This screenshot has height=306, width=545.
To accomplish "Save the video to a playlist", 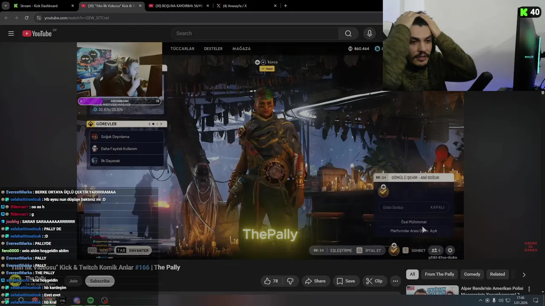I will 345,281.
